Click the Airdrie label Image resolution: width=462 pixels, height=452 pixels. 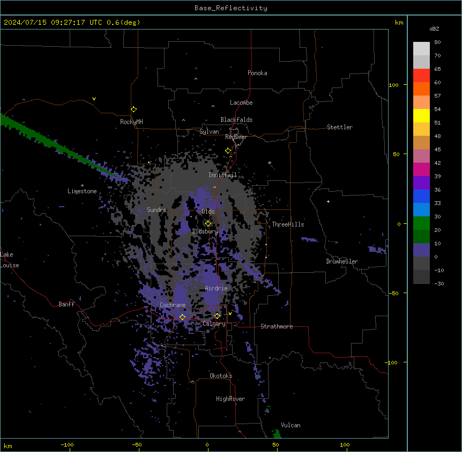pyautogui.click(x=217, y=288)
